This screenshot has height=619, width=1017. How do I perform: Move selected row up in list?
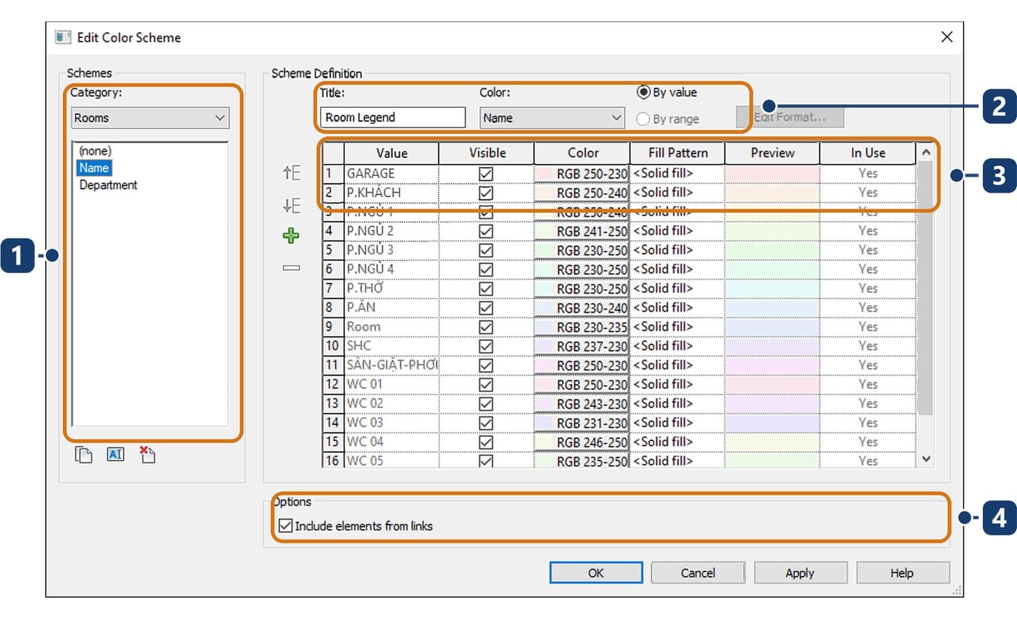point(291,173)
